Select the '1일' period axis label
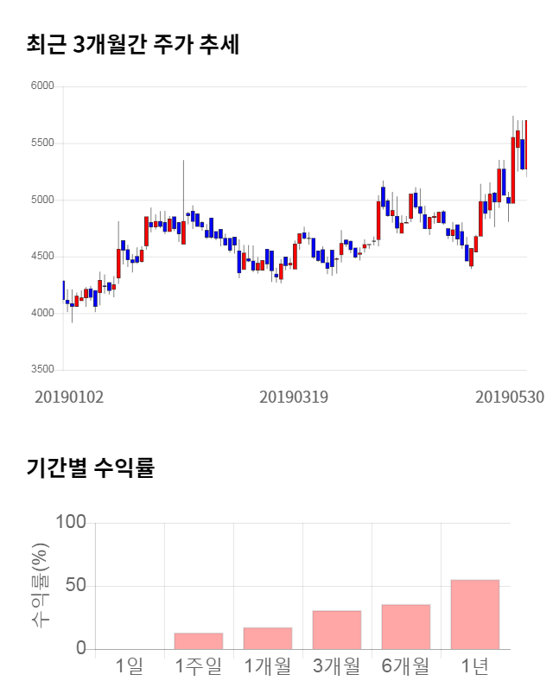553x700 pixels. click(x=130, y=666)
